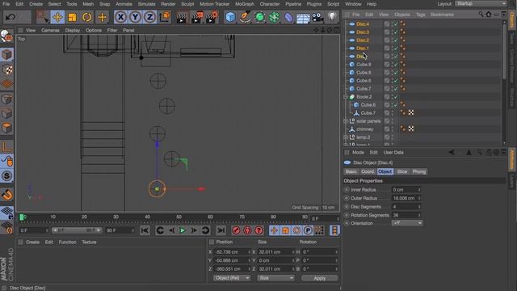Open the MoGraph menu
This screenshot has width=517, height=291.
pos(245,4)
